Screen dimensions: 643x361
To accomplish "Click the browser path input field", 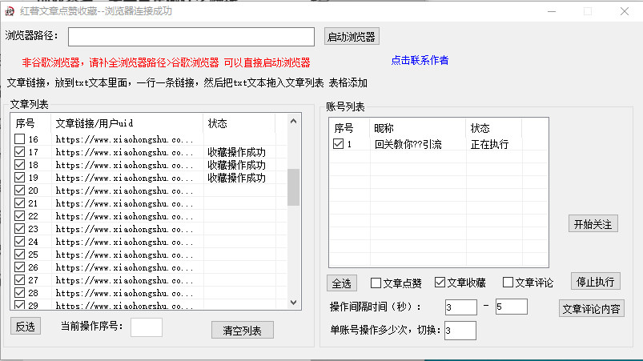I will [191, 37].
